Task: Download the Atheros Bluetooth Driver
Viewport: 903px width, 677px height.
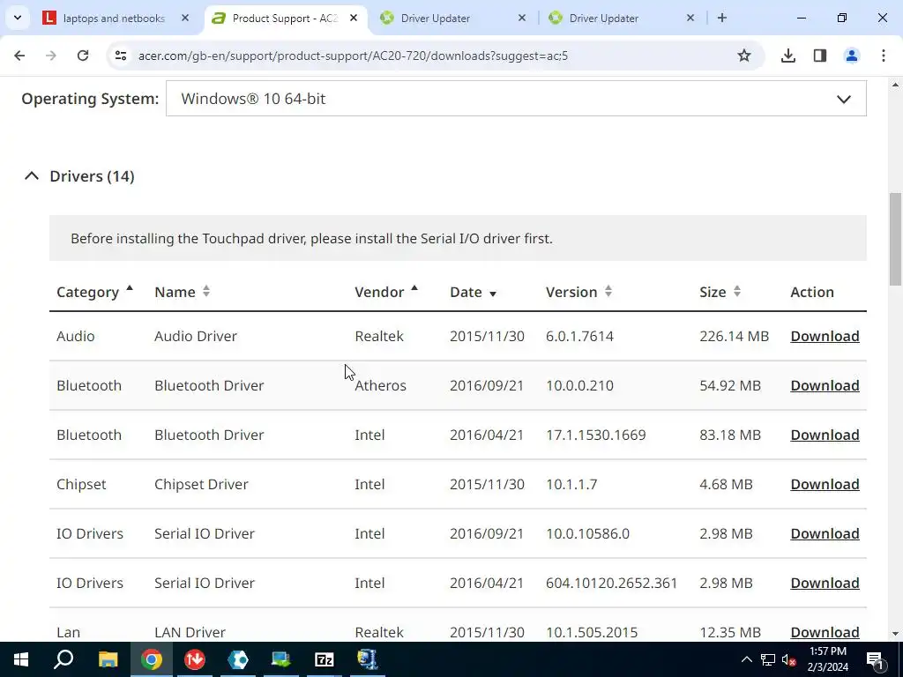Action: point(825,386)
